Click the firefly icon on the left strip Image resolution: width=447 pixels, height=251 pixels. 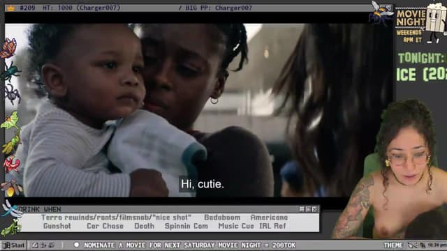click(x=11, y=188)
